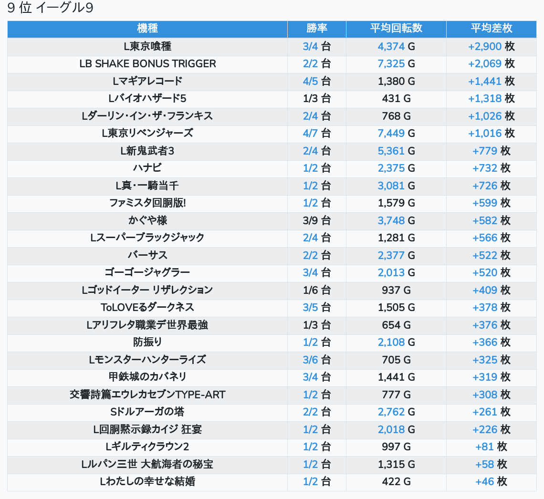Select the 4/5 台 win rate for Lマギアレコード
The image size is (544, 499).
316,81
